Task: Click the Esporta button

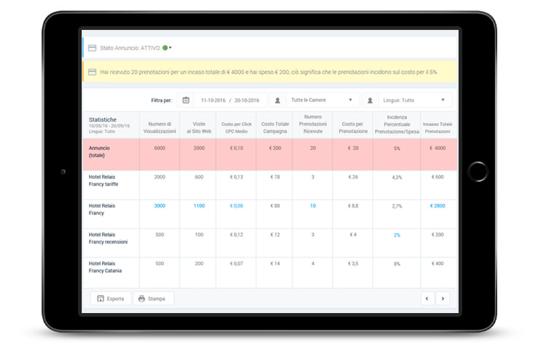Action: coord(111,299)
